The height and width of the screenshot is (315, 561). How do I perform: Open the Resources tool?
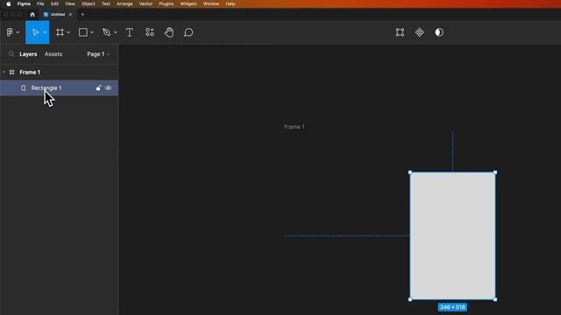click(150, 32)
